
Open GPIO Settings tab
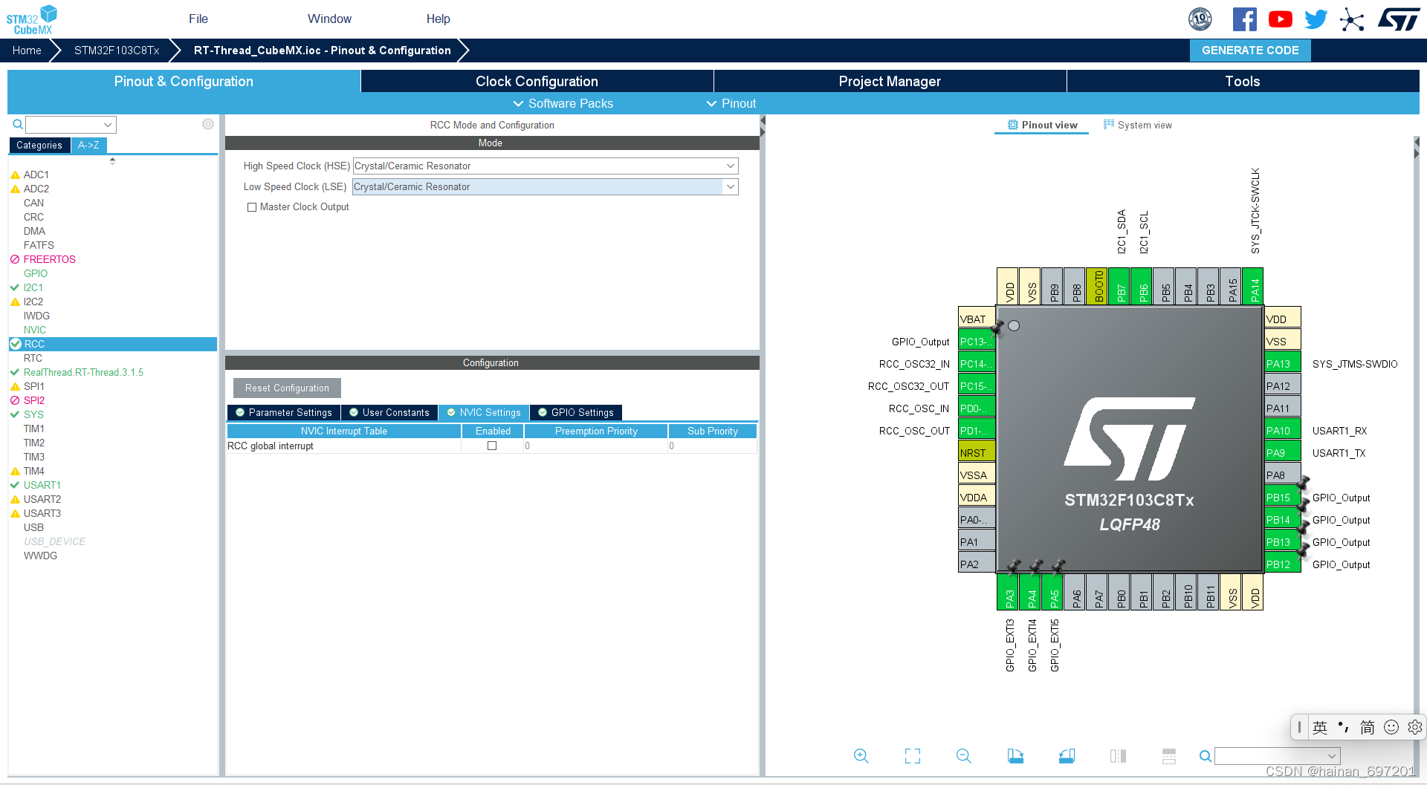pyautogui.click(x=576, y=412)
